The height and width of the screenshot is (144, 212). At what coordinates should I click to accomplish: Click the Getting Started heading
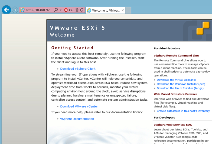coord(72,48)
